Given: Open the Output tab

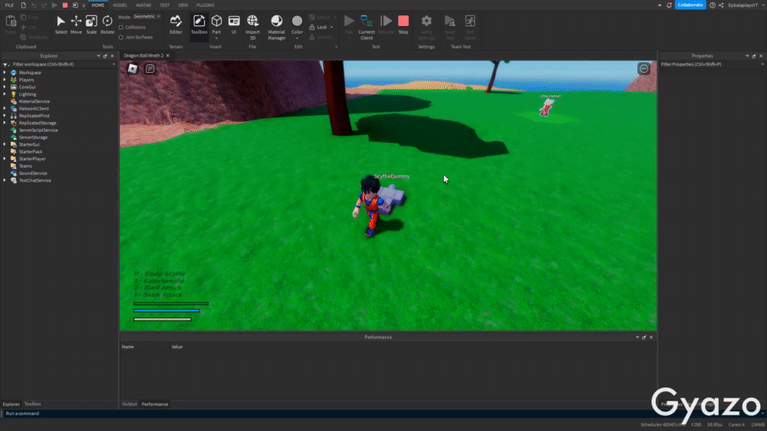Looking at the screenshot, I should pos(130,404).
